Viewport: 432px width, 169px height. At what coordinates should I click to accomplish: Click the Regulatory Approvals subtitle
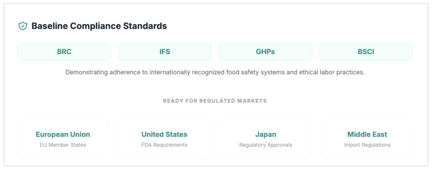tap(266, 145)
